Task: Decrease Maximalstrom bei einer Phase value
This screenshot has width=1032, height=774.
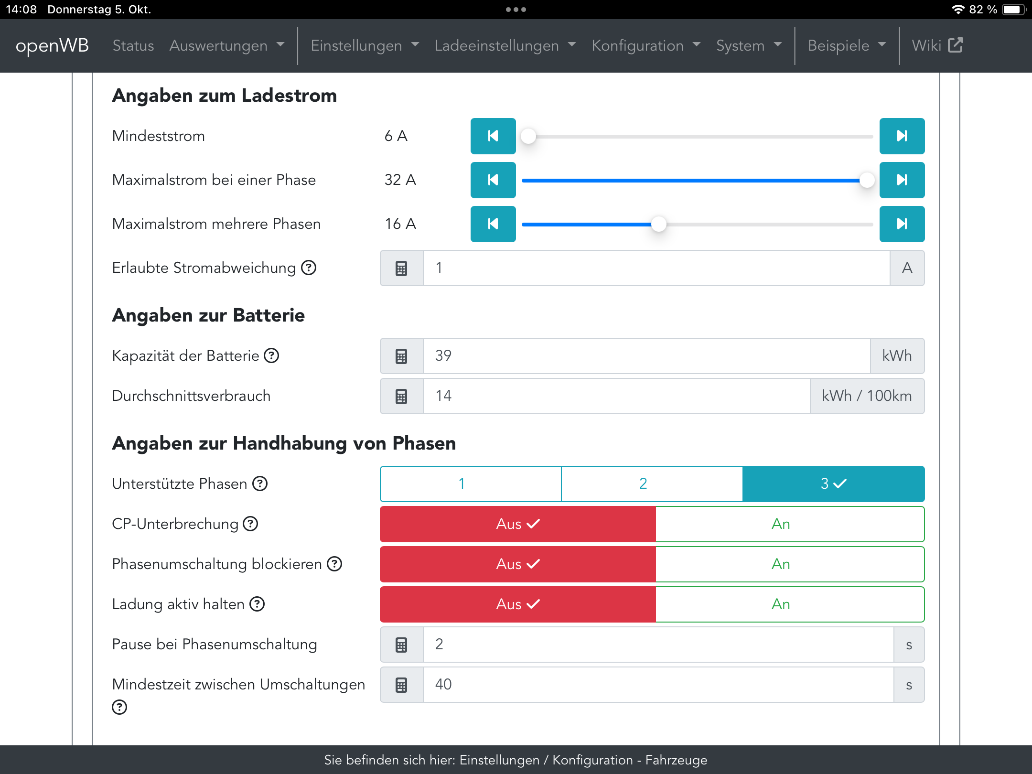Action: (493, 180)
